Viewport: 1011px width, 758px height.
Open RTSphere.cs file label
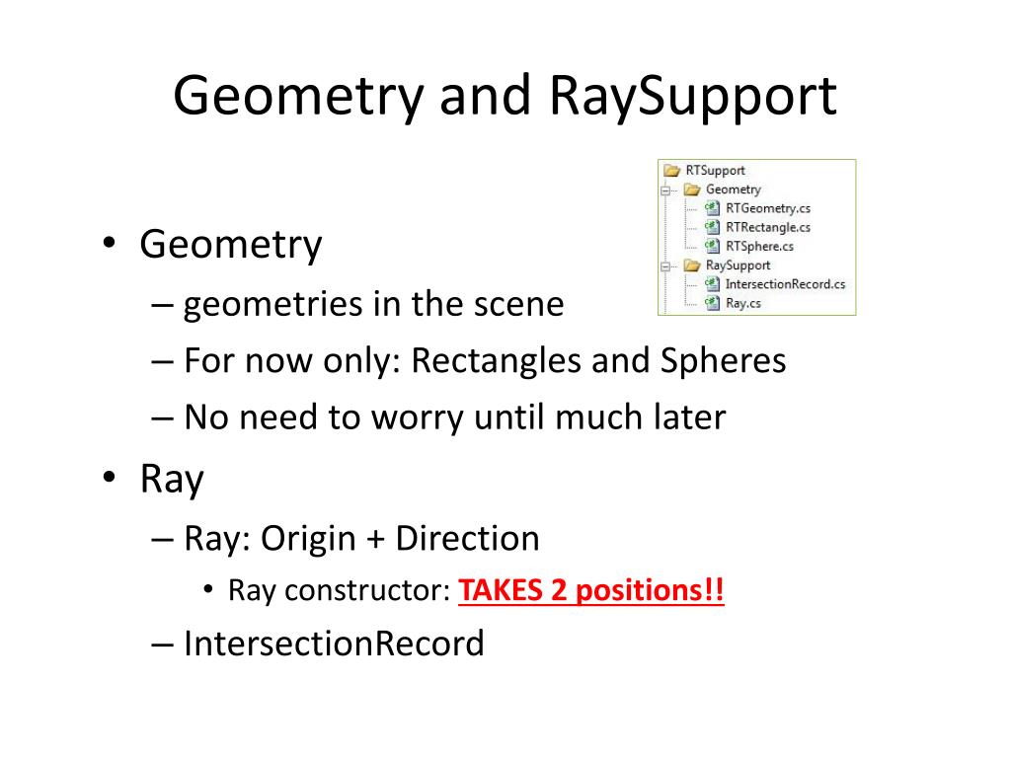[759, 246]
